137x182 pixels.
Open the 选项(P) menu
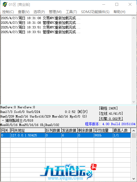coord(39,12)
